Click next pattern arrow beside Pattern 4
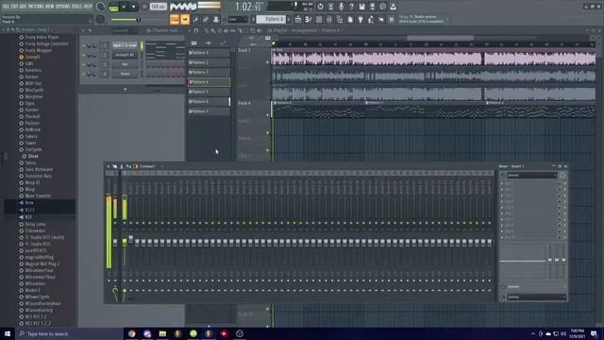This screenshot has width=604, height=340. 289,19
